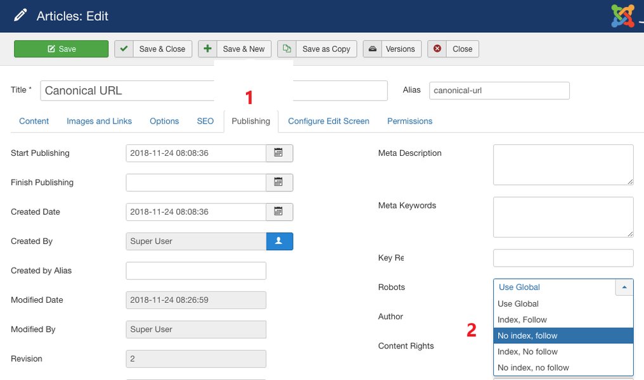
Task: Select Index, Follow option
Action: pos(563,320)
